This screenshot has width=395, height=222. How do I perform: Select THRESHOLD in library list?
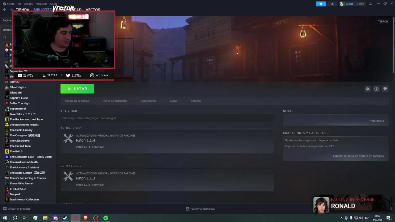tap(18, 189)
